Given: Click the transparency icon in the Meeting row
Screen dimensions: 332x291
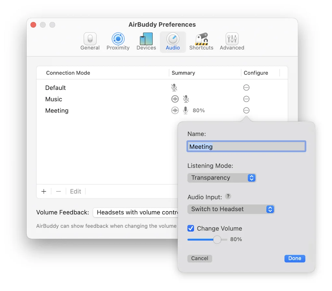Looking at the screenshot, I should (175, 110).
